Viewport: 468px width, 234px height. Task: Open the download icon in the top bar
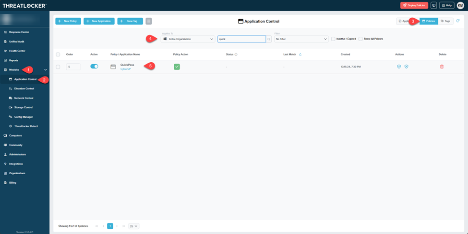click(433, 5)
